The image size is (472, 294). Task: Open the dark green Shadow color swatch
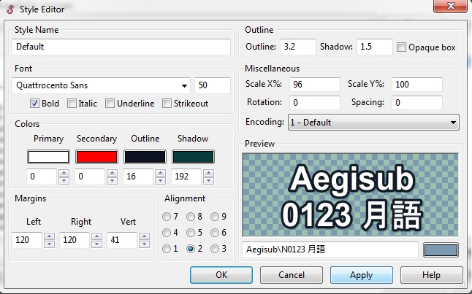point(193,157)
